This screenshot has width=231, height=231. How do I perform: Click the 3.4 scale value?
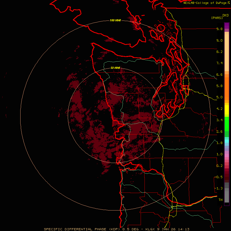[219, 120]
